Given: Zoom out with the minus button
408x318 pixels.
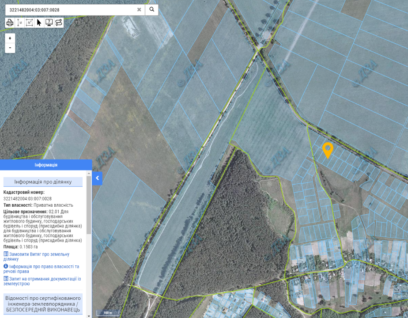Looking at the screenshot, I should pos(10,48).
